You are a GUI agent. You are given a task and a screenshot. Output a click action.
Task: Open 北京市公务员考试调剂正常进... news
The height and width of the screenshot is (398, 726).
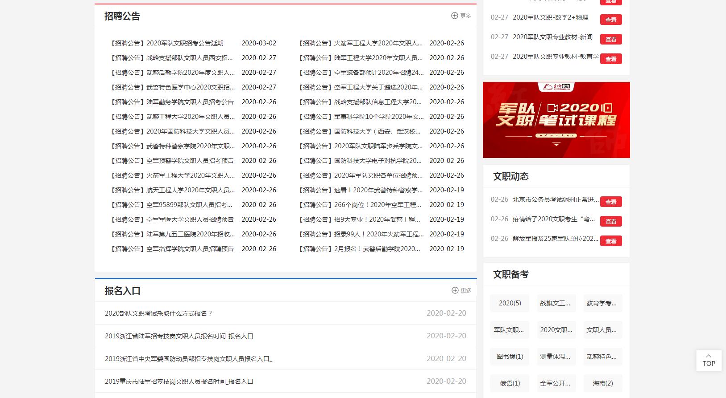coord(556,199)
